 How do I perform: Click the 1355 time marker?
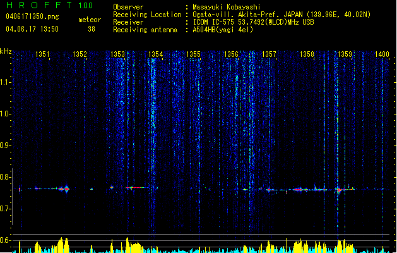pyautogui.click(x=193, y=54)
